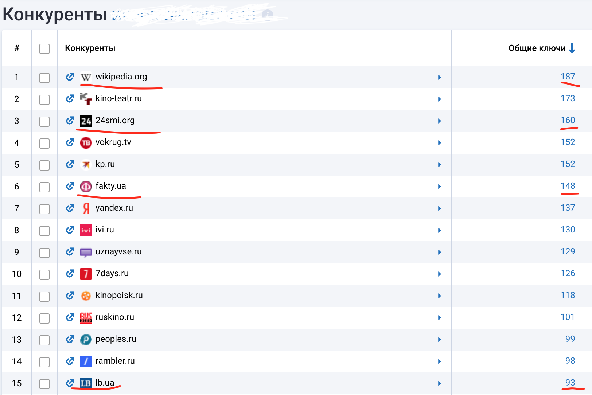Expand the rambler.ru row arrow
Image resolution: width=592 pixels, height=395 pixels.
[x=440, y=361]
